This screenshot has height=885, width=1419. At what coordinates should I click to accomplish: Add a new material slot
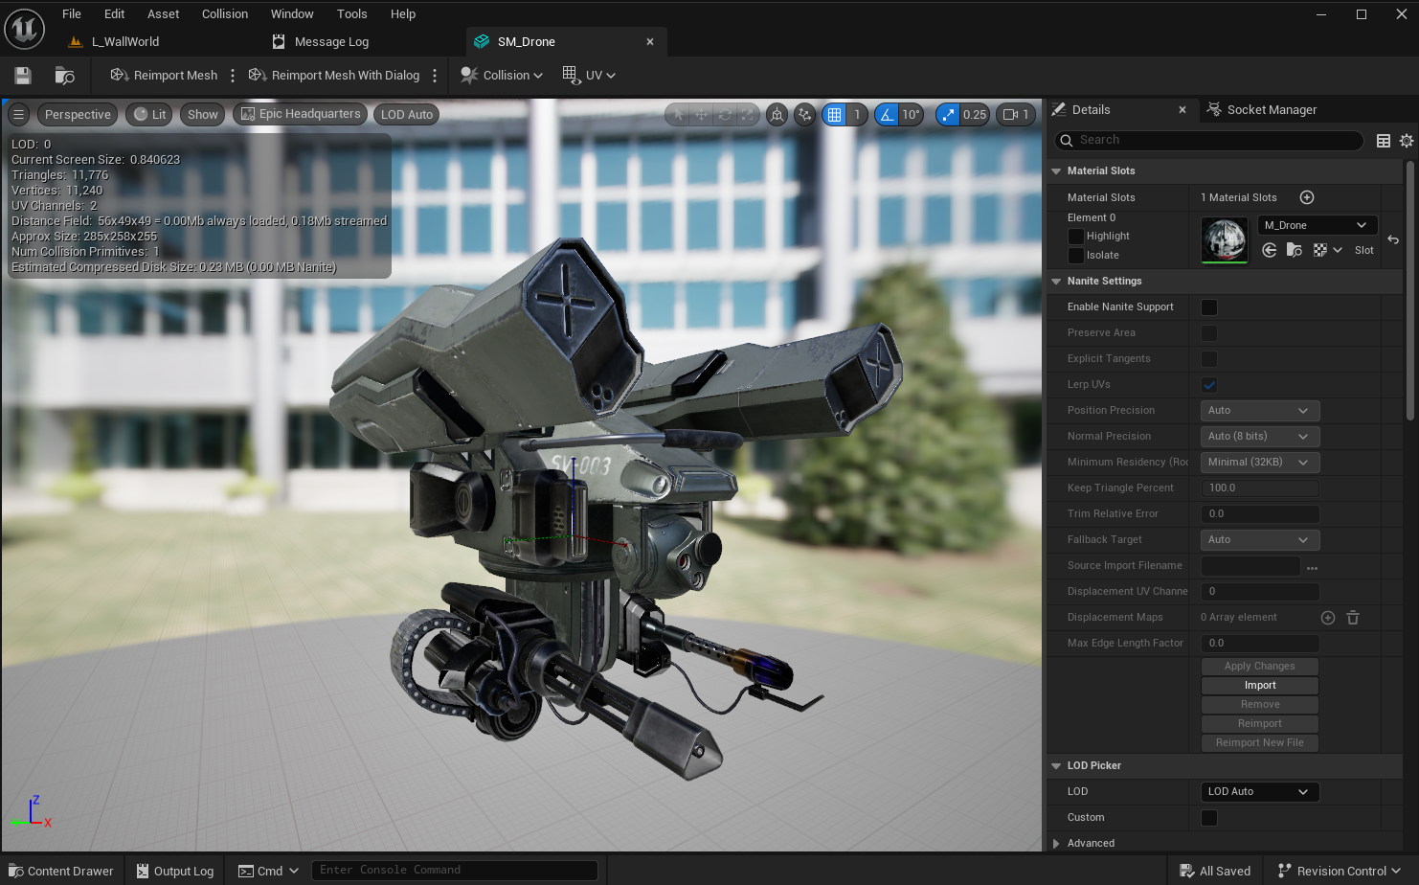(x=1307, y=197)
